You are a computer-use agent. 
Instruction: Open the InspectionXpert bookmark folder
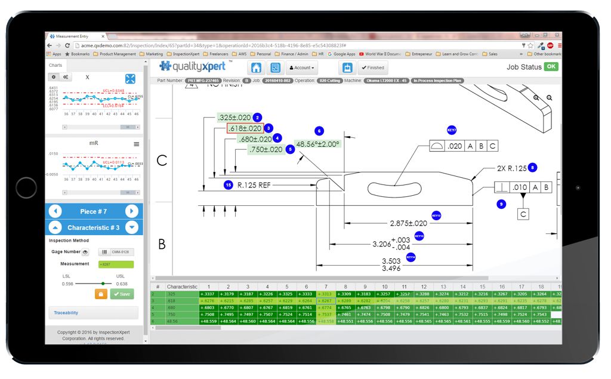(183, 54)
